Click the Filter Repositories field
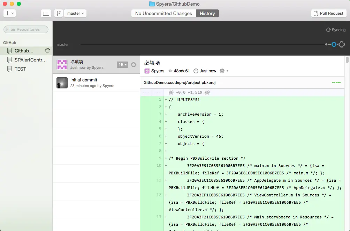Viewport: 350px width, 231px height. click(x=26, y=29)
